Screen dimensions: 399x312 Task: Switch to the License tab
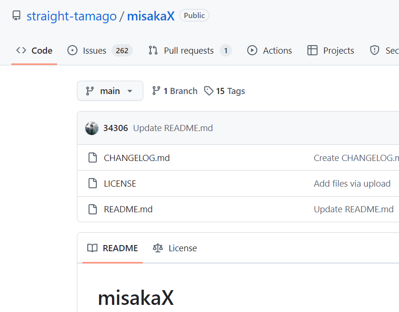click(x=175, y=248)
